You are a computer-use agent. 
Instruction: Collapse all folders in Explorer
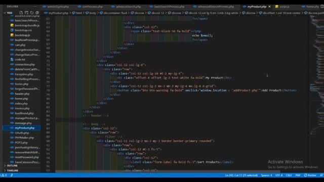(x=37, y=13)
